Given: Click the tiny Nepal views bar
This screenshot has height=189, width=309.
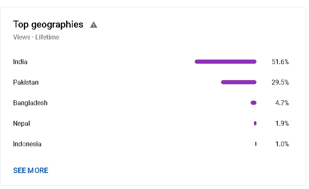Looking at the screenshot, I should pos(255,123).
